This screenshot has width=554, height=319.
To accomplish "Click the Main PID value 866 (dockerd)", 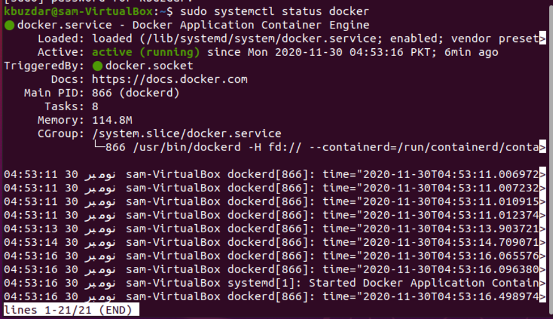I will pyautogui.click(x=136, y=93).
